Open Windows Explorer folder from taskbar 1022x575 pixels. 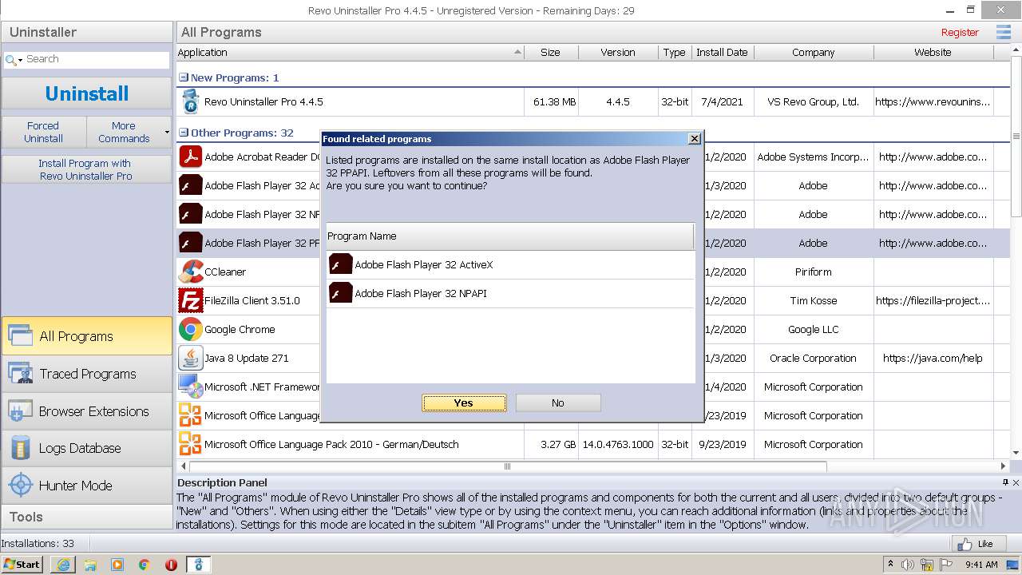coord(90,565)
